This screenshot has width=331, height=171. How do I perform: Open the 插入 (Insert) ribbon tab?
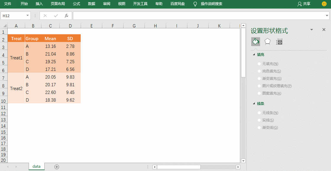39,4
